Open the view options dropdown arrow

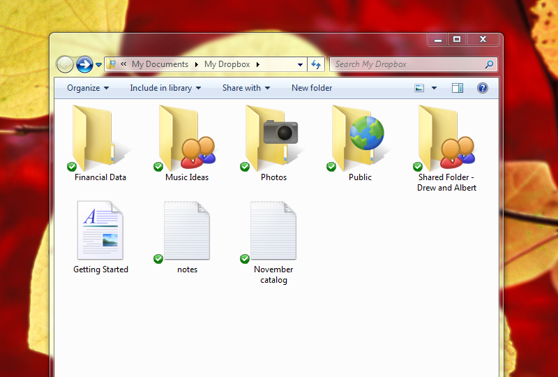pos(434,88)
